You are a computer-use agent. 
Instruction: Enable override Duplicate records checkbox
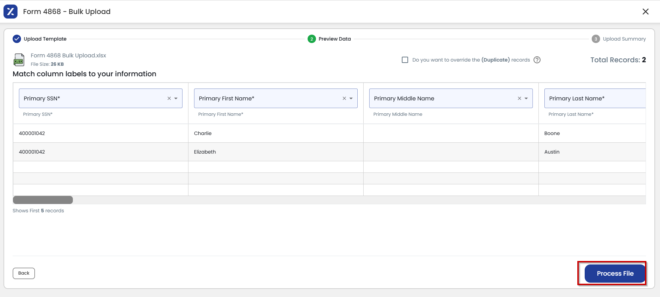click(405, 60)
